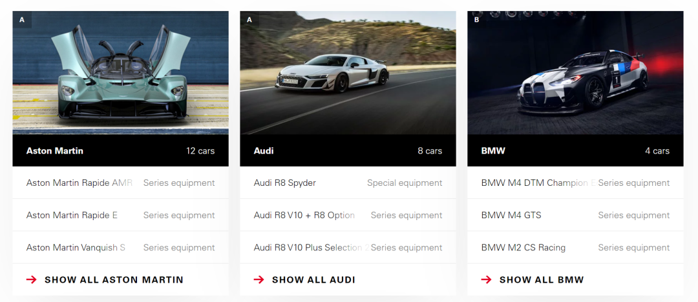Select the Aston Martin Vanquish S row
This screenshot has width=698, height=302.
121,247
